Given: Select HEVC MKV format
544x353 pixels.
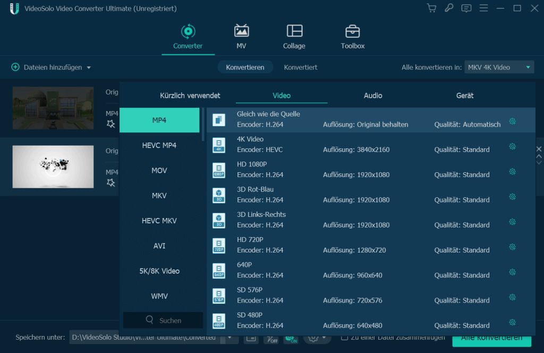Looking at the screenshot, I should 159,221.
